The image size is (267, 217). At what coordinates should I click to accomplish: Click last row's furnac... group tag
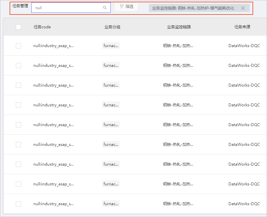tap(111, 203)
